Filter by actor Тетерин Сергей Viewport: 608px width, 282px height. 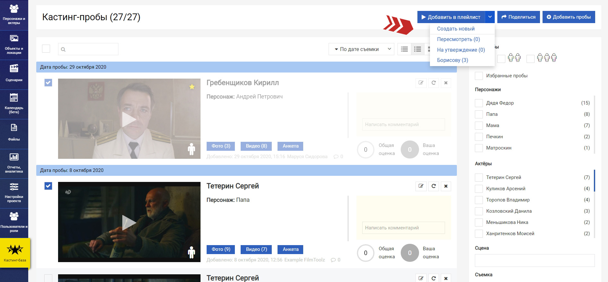click(479, 177)
